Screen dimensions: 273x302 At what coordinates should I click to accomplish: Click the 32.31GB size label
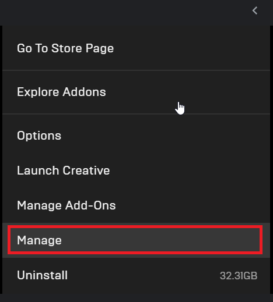(239, 275)
